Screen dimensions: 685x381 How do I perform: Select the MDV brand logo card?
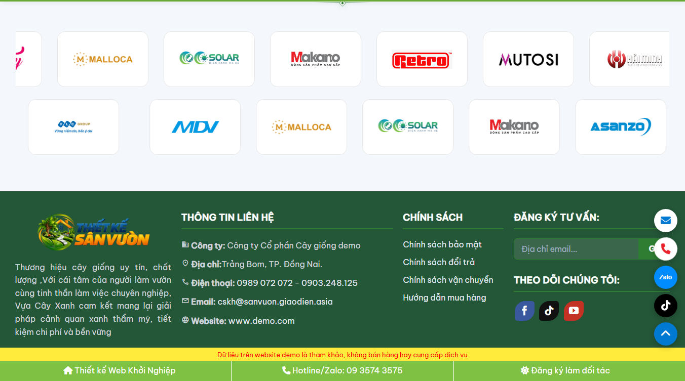coord(195,127)
